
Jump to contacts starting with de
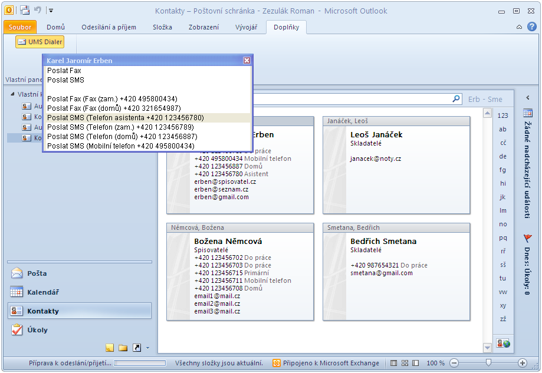tap(502, 156)
